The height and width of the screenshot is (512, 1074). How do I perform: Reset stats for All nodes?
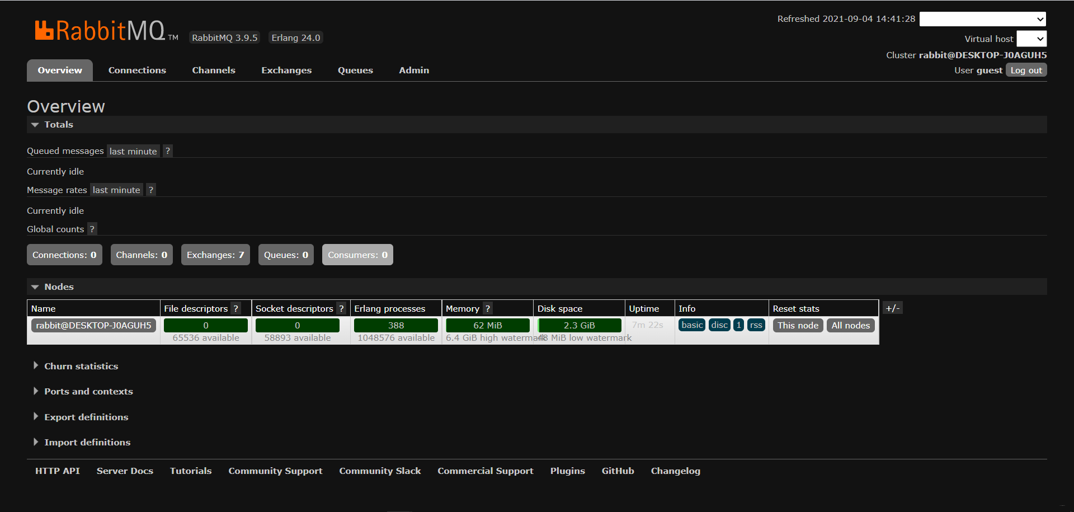pos(851,325)
